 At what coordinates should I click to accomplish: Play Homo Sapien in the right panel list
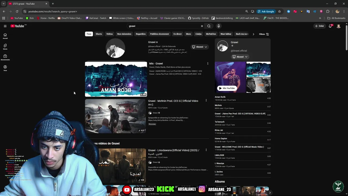tap(243, 140)
